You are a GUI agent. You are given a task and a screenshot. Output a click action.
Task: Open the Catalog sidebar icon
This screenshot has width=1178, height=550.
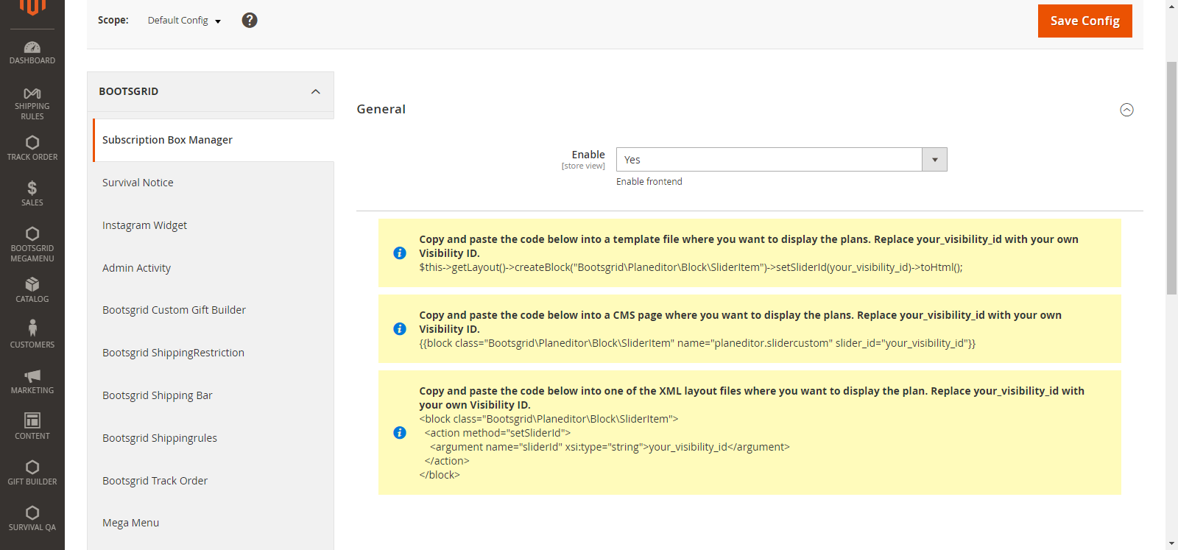coord(32,290)
